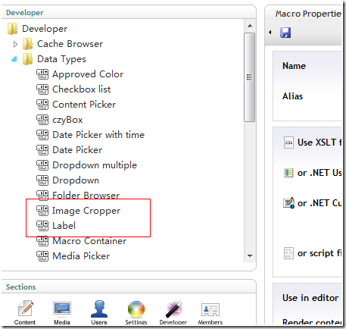346x329 pixels.
Task: Select the Dropdown multiple tree item
Action: (95, 165)
